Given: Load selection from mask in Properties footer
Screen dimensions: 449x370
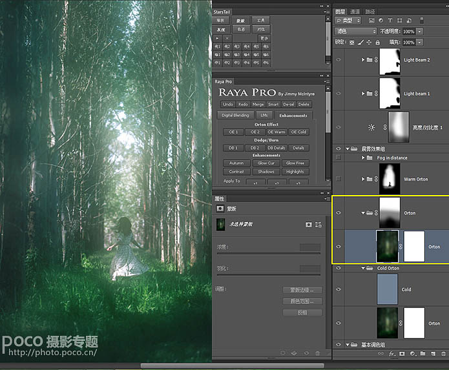Looking at the screenshot, I should [283, 353].
